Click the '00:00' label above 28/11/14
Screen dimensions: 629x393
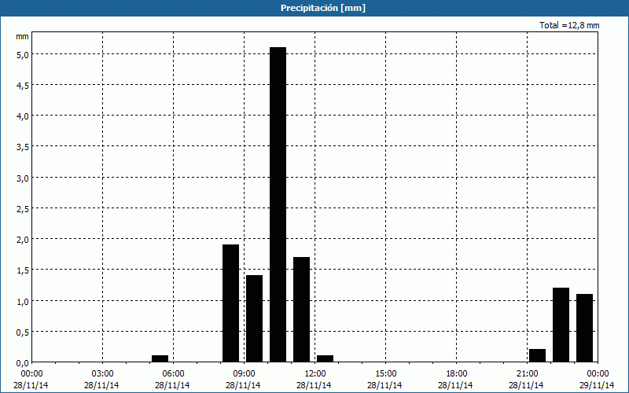pyautogui.click(x=31, y=374)
